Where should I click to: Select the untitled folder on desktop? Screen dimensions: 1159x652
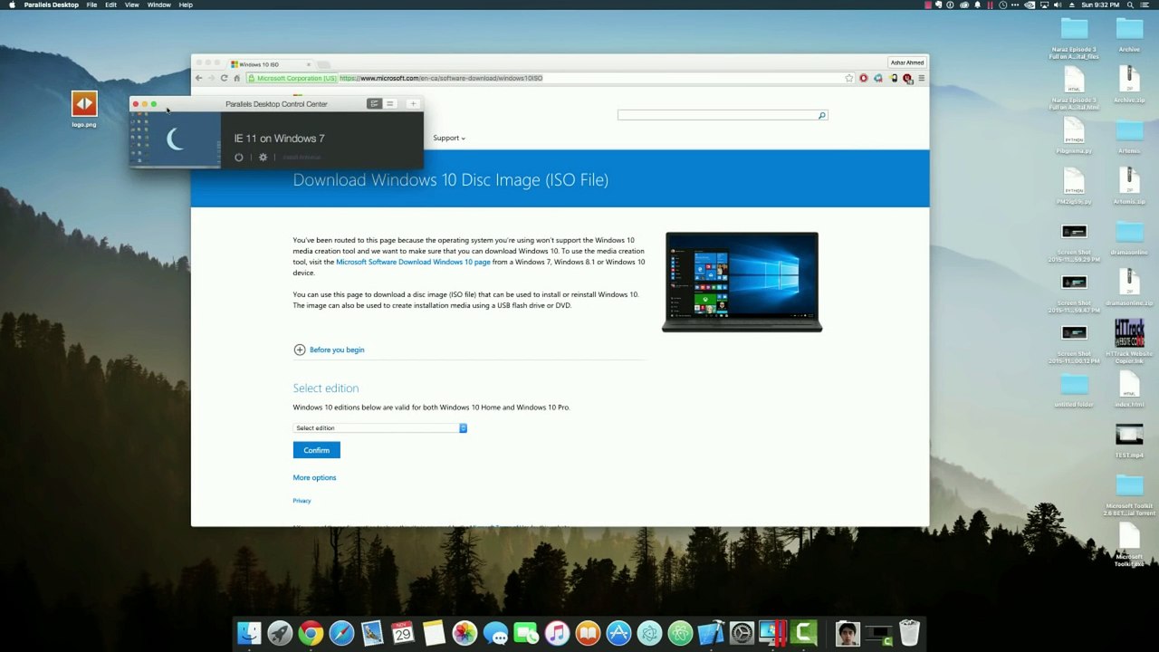[1074, 390]
